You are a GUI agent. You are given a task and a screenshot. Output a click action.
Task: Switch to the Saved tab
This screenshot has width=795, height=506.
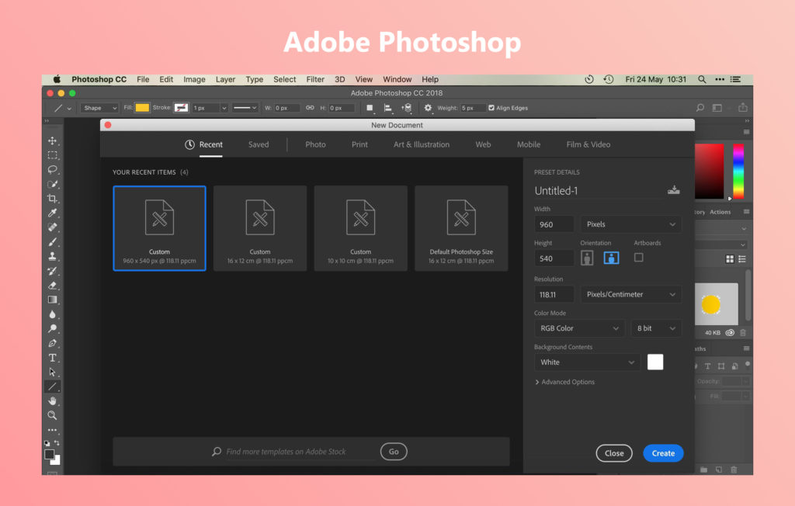[x=259, y=144]
